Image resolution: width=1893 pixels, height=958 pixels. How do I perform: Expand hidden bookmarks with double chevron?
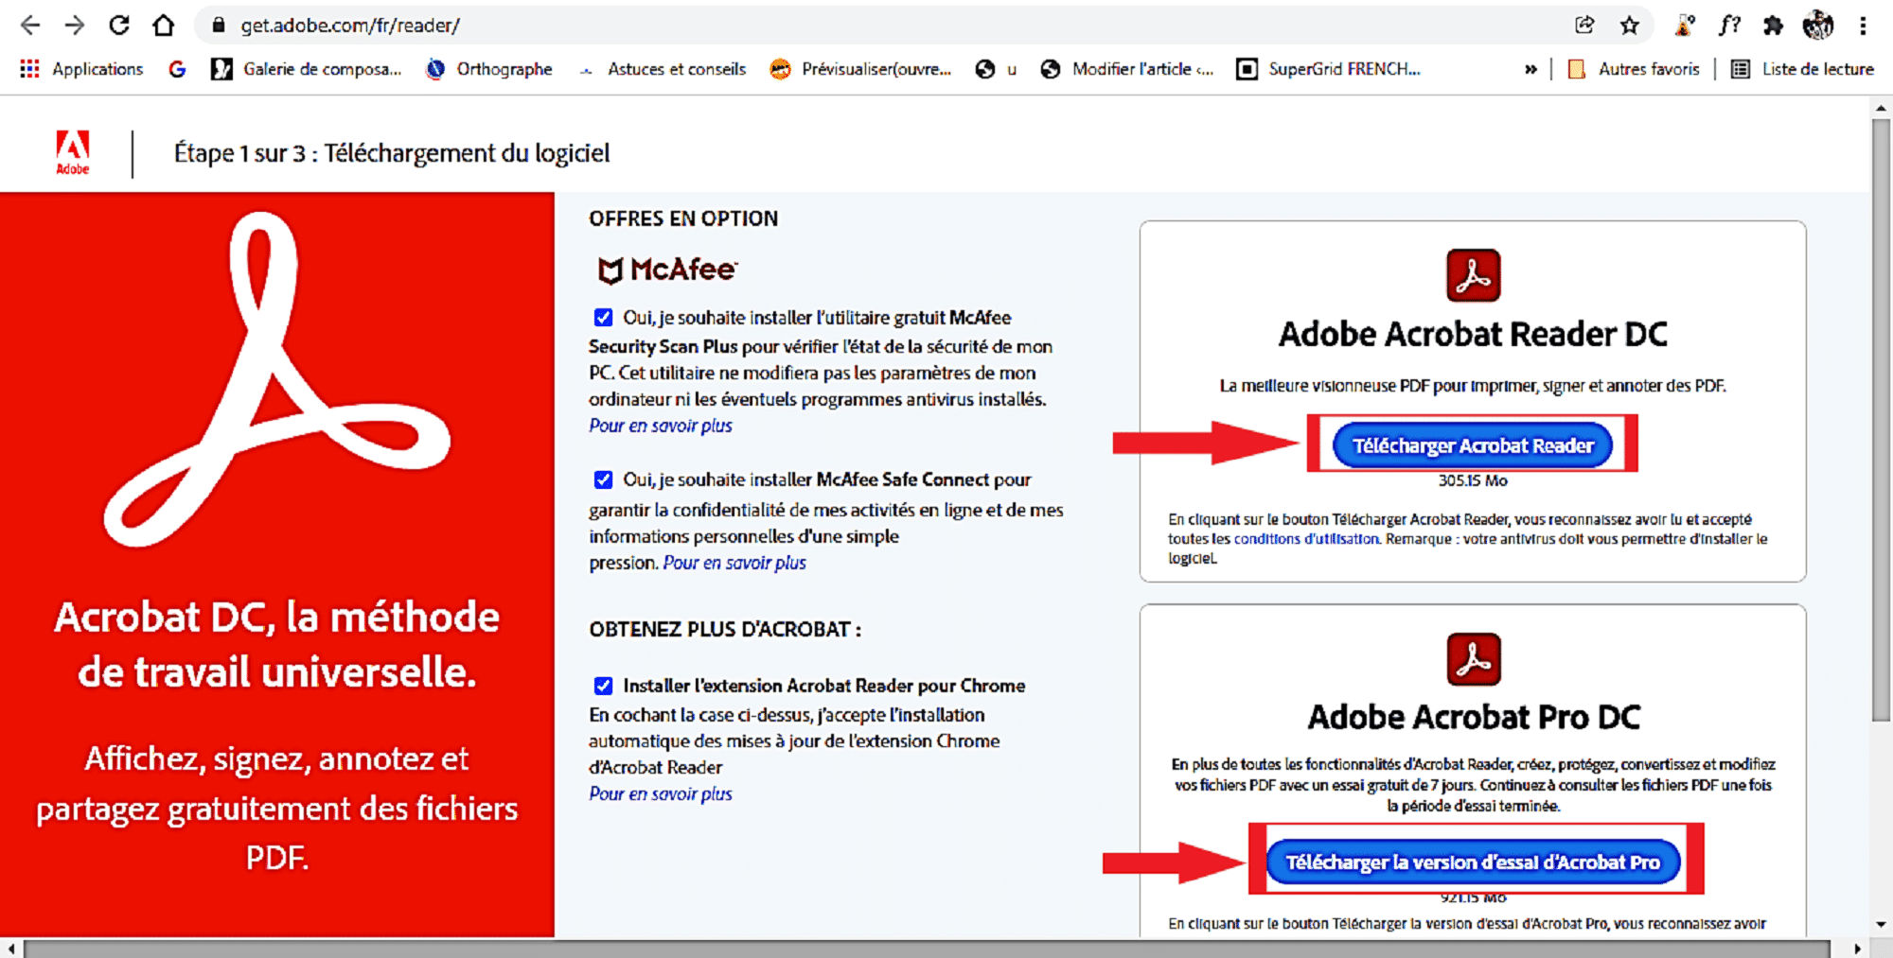point(1530,69)
